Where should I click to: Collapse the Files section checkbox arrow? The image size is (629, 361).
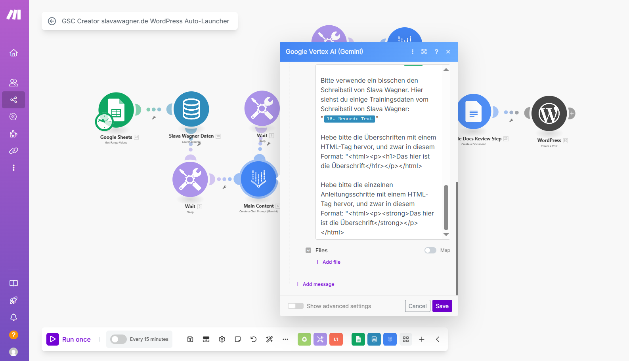[x=308, y=250]
